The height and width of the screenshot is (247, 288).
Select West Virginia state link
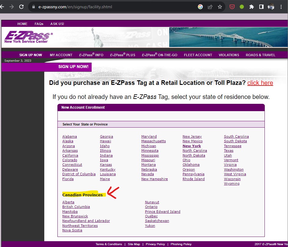click(235, 174)
